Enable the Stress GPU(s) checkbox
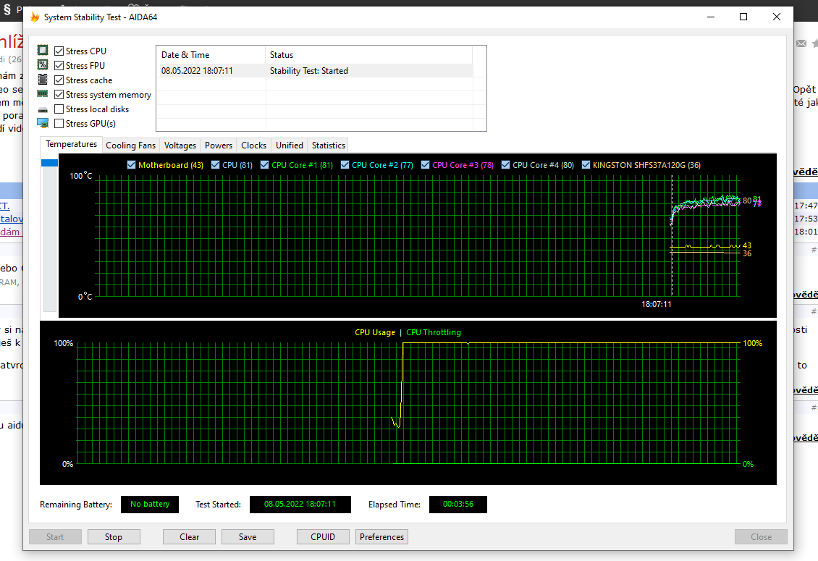Viewport: 818px width, 561px height. [59, 124]
